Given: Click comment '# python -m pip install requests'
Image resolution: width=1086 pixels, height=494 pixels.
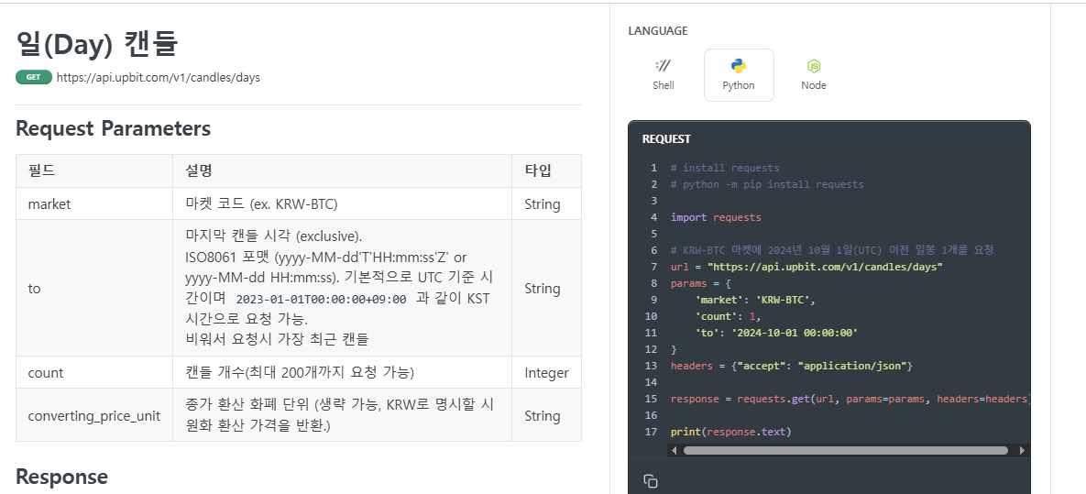Looking at the screenshot, I should (767, 184).
